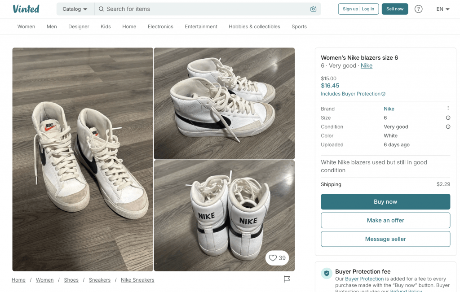Click the Nike brand link in subtitle

point(367,65)
